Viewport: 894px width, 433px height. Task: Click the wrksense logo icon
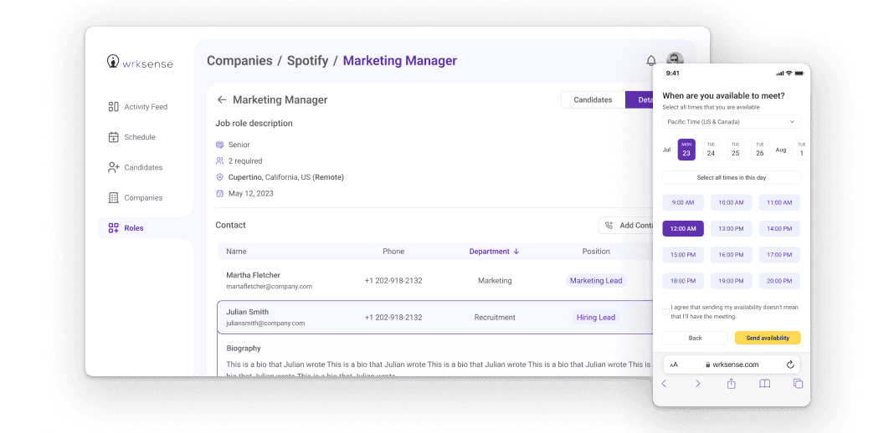(x=113, y=62)
